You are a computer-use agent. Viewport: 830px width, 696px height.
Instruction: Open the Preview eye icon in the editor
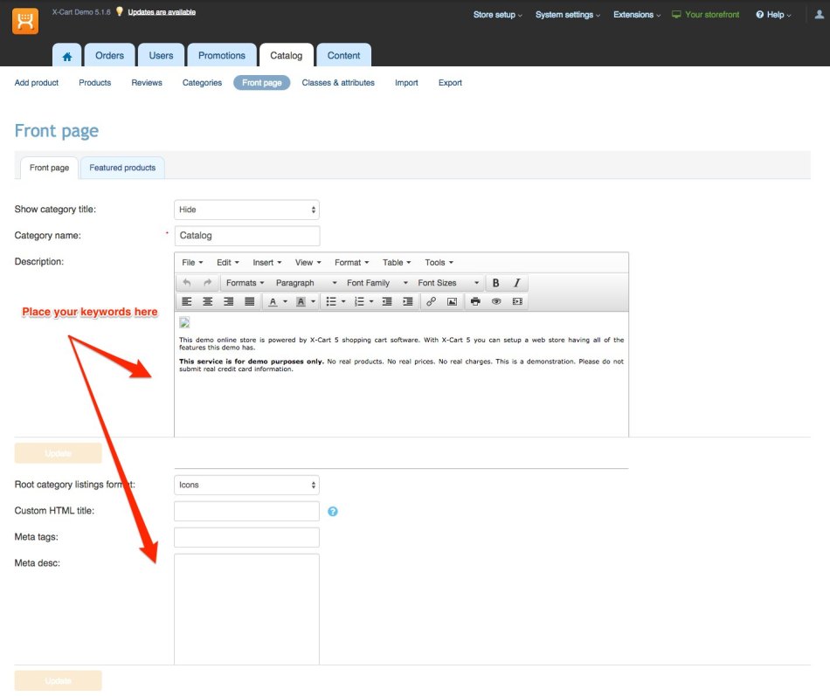(495, 301)
